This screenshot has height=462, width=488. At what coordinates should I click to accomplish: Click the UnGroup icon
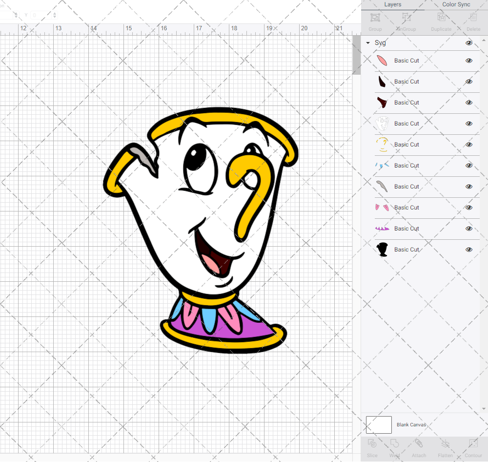coord(406,18)
